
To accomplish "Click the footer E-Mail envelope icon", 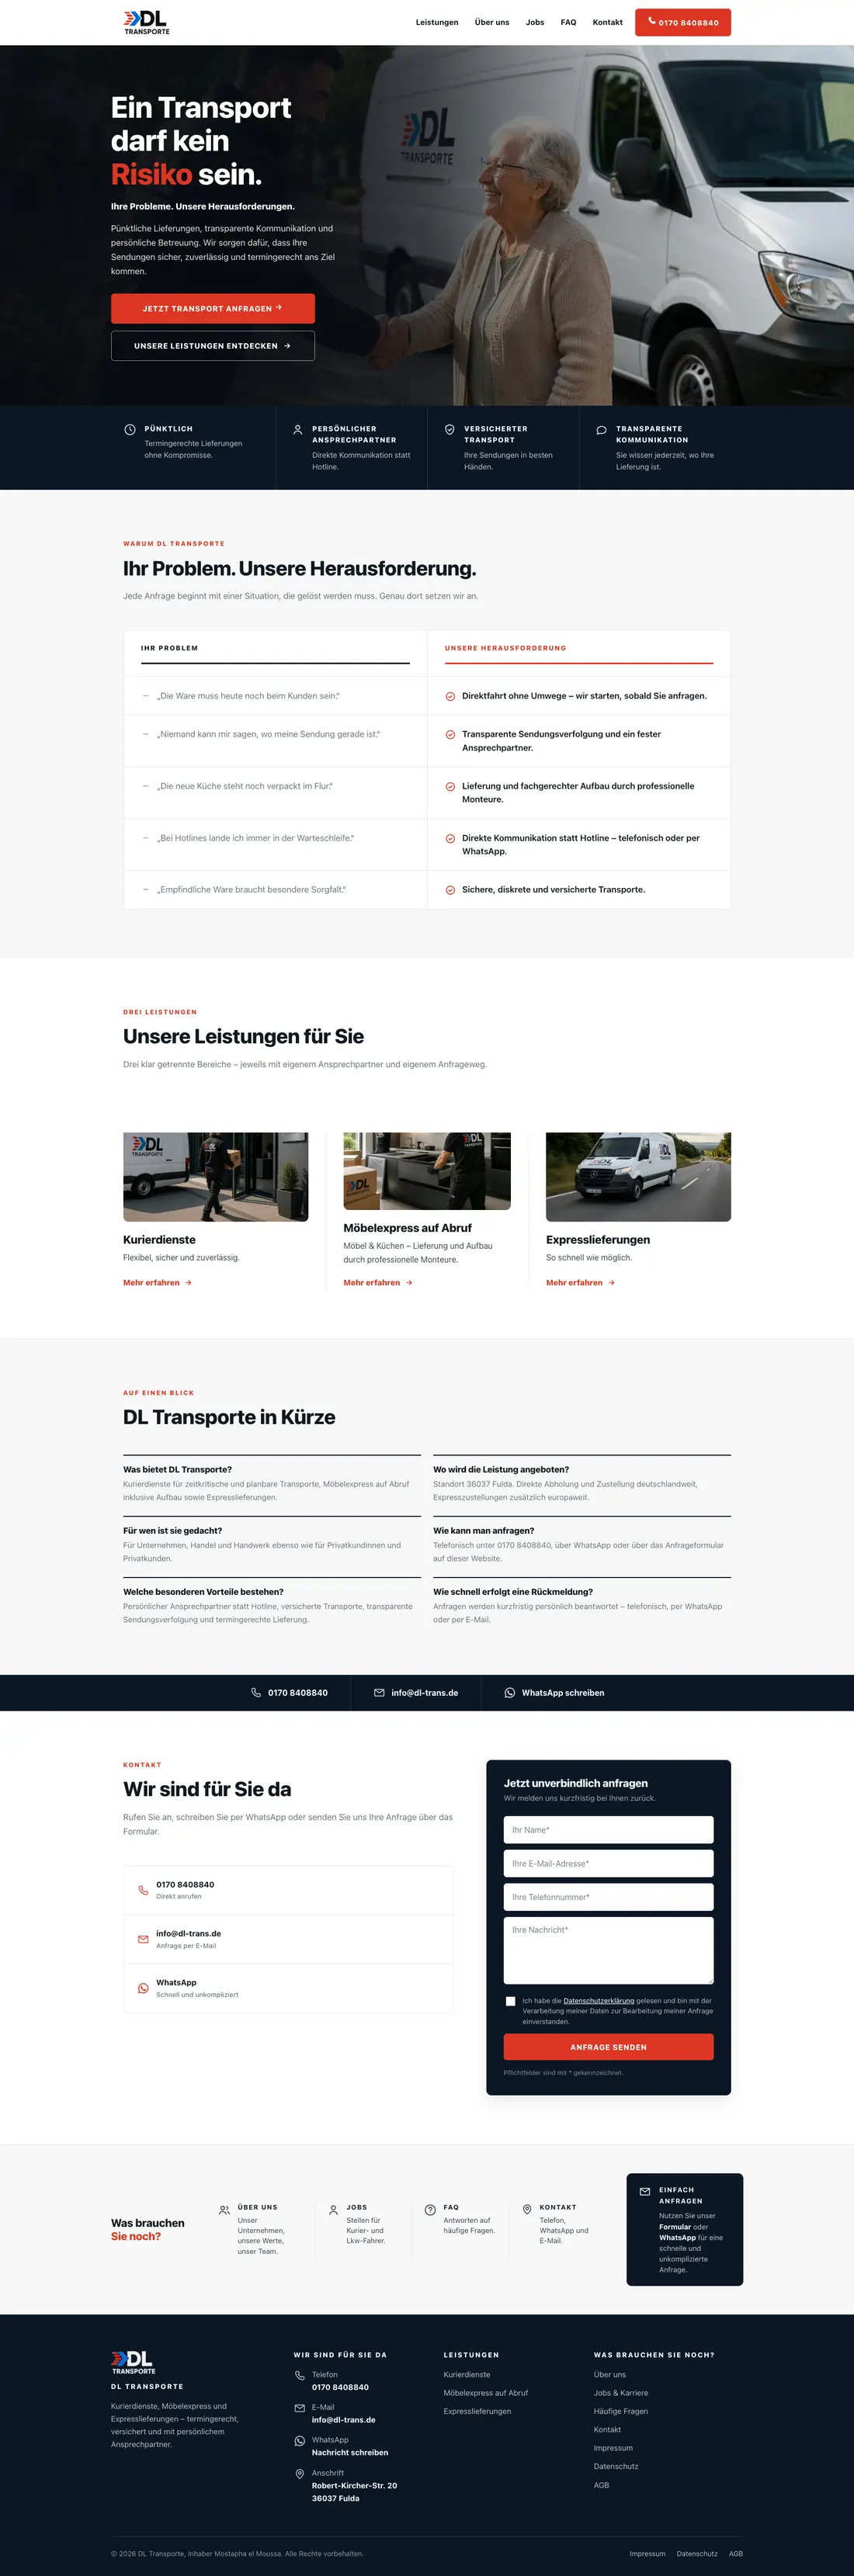I will (300, 2408).
